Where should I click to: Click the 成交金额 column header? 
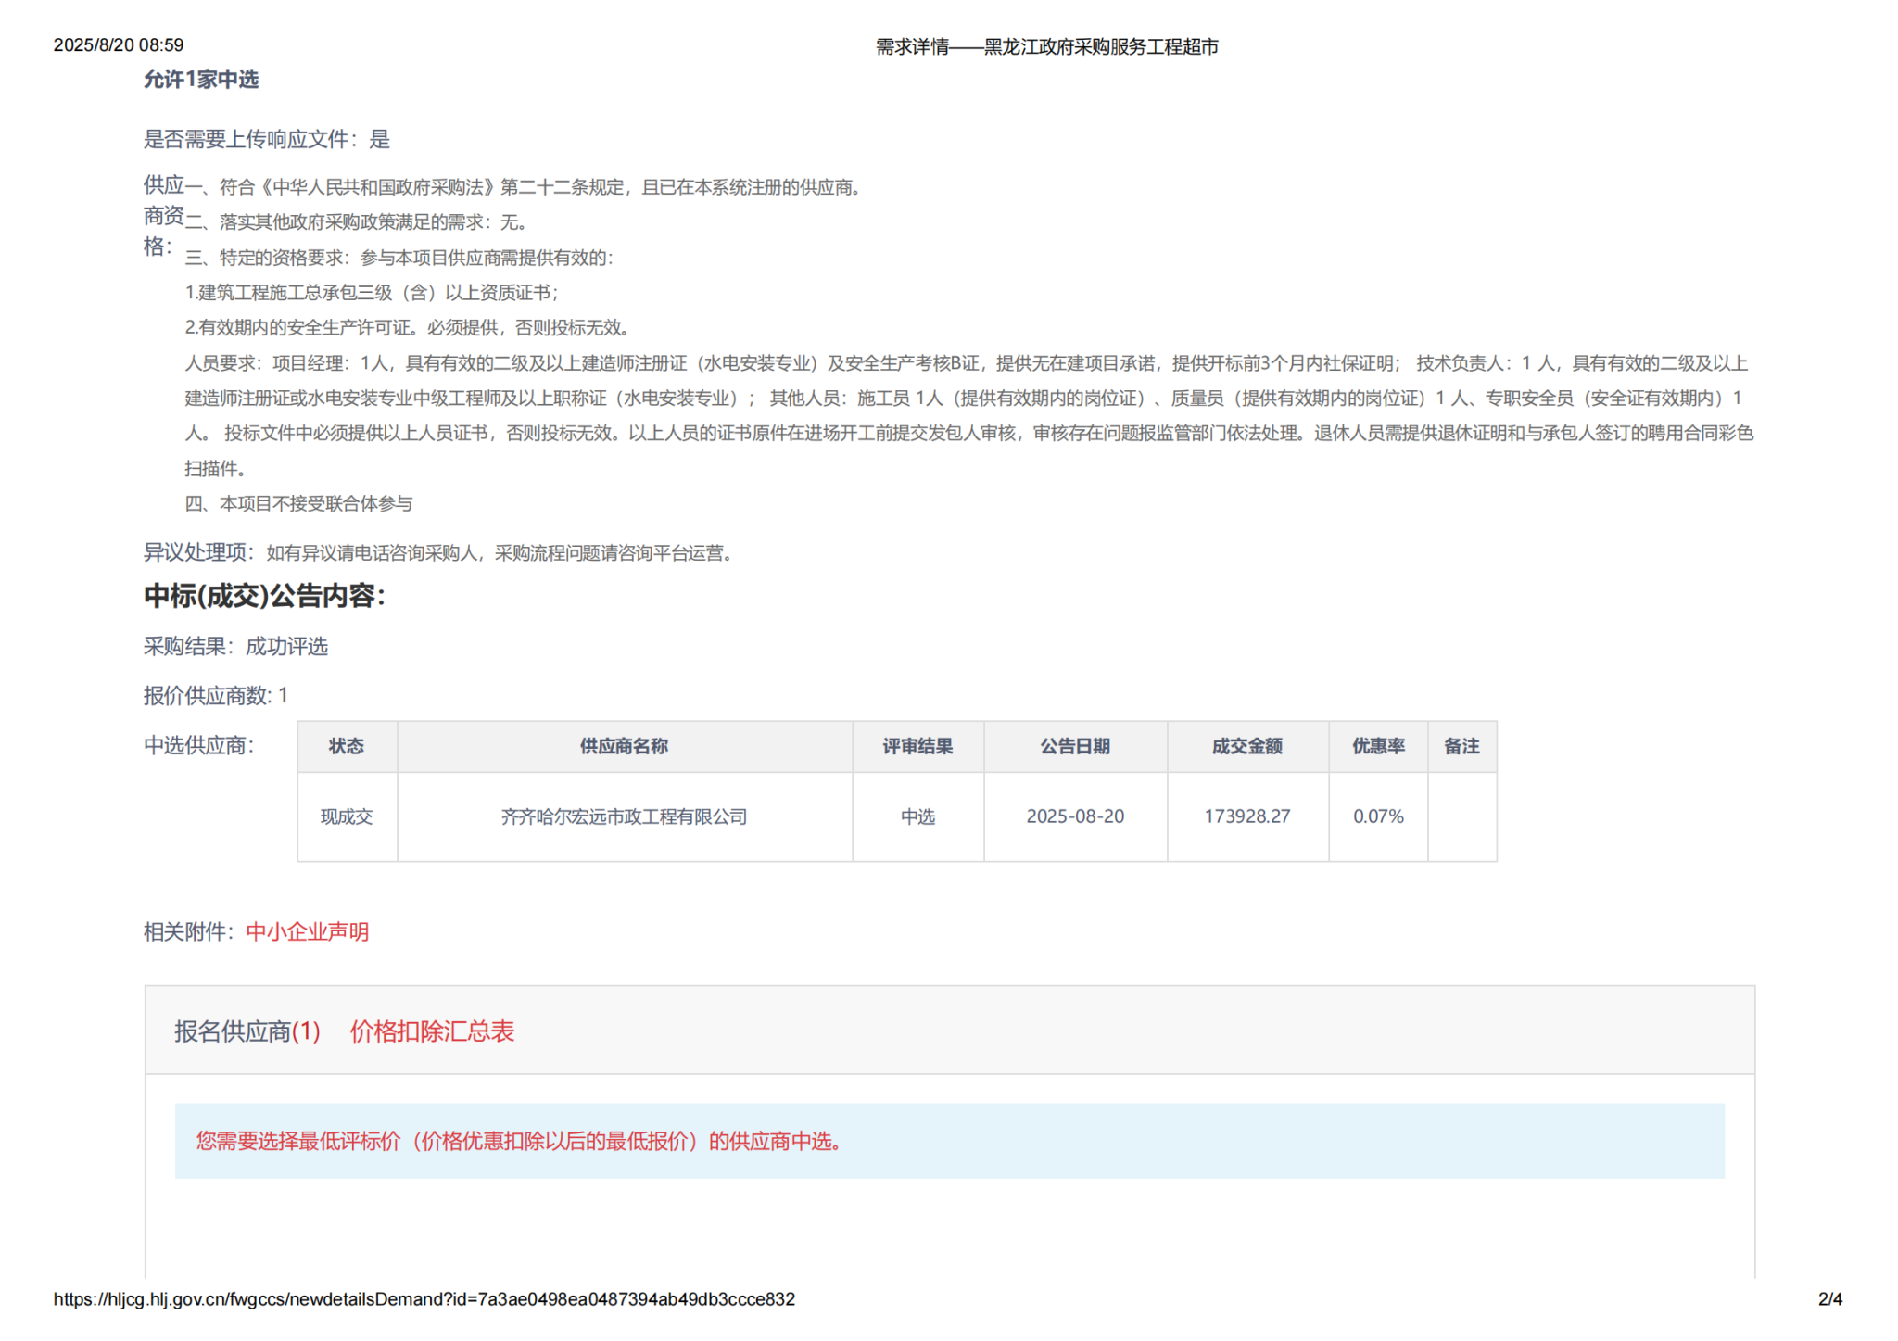[1246, 746]
